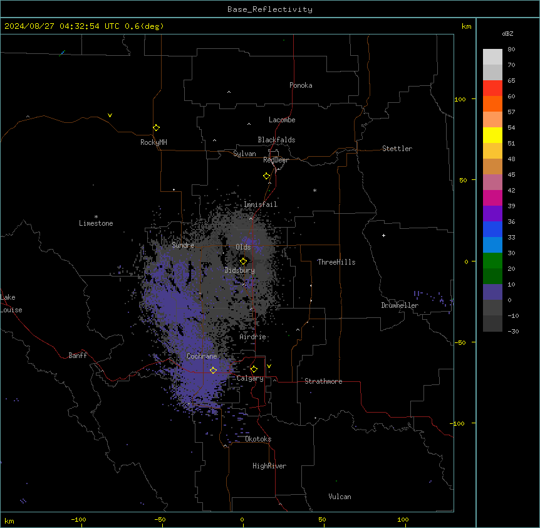The height and width of the screenshot is (528, 540).
Task: Click the Calgary city label
Action: pos(250,378)
